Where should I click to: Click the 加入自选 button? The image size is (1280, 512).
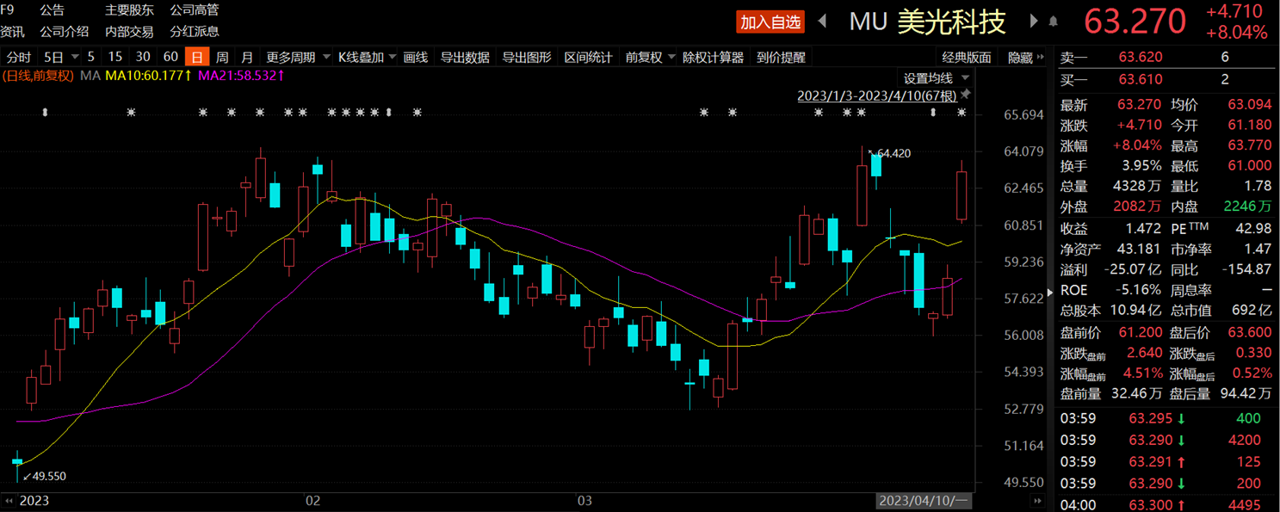point(770,22)
